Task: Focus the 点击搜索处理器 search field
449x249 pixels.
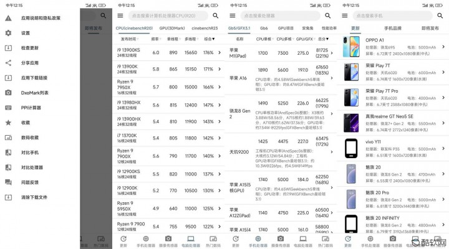Action: (x=281, y=16)
